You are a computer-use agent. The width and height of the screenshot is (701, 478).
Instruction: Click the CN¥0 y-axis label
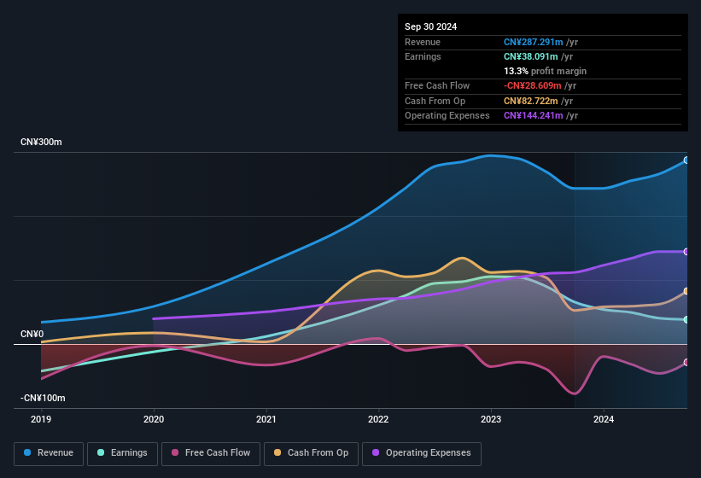pos(32,334)
